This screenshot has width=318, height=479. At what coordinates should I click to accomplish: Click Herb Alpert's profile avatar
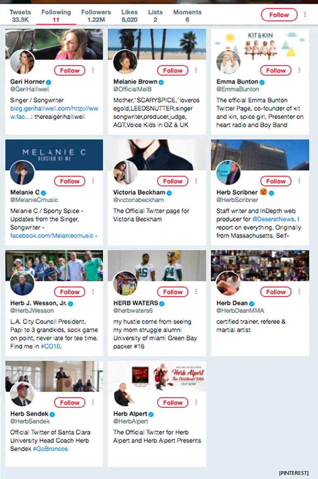[x=125, y=394]
